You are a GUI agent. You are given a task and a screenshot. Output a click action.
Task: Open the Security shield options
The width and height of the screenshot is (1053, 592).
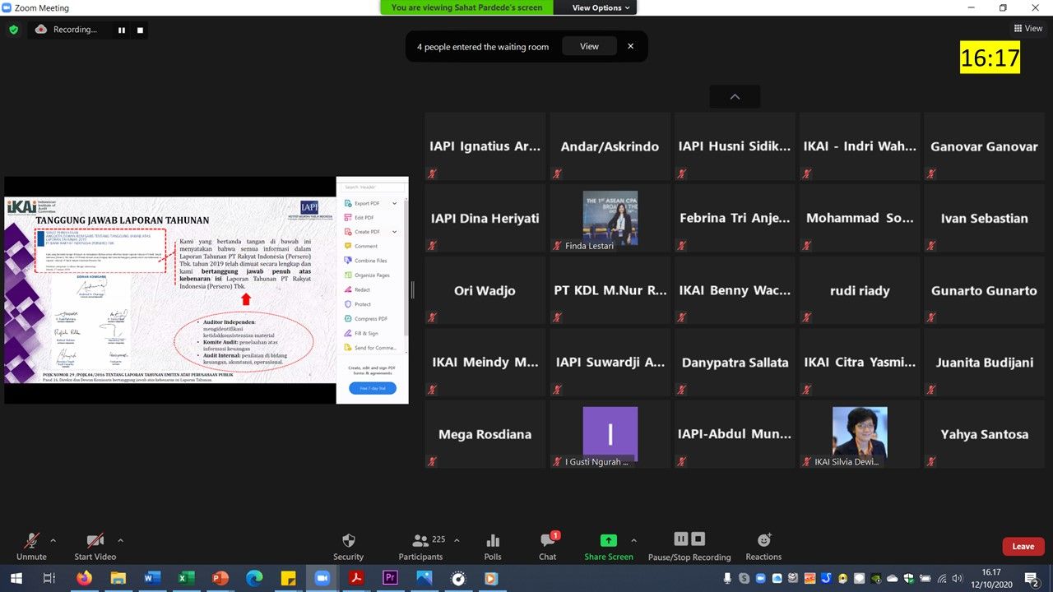(349, 547)
